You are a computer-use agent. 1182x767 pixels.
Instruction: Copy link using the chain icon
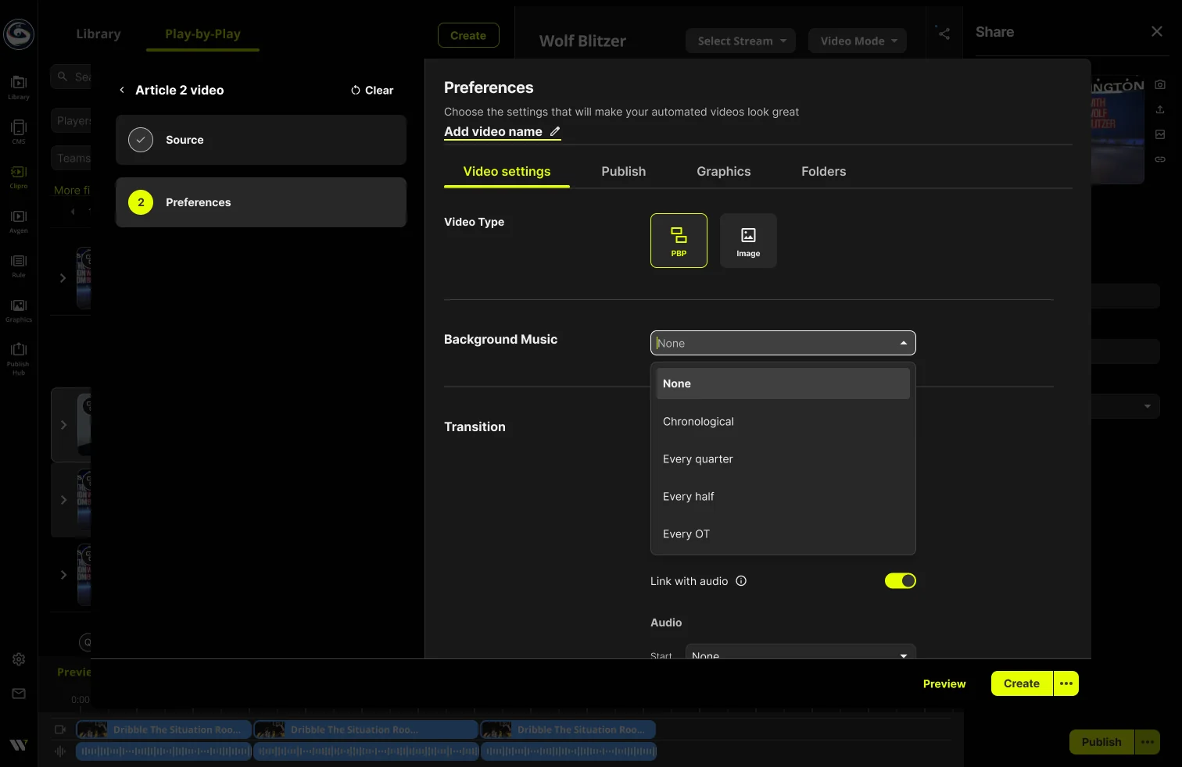point(1160,159)
